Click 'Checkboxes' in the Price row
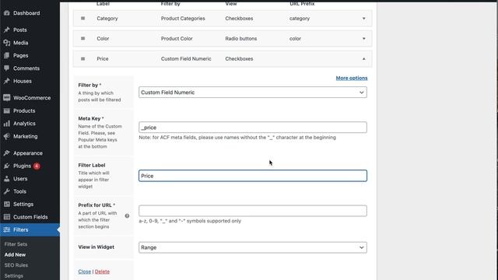The image size is (498, 280). (239, 59)
